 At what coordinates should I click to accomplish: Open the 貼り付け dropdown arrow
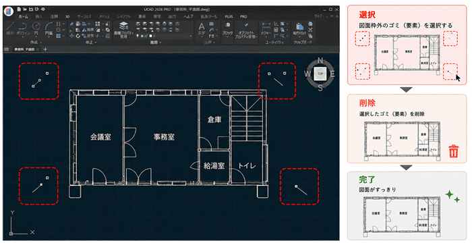click(x=299, y=36)
